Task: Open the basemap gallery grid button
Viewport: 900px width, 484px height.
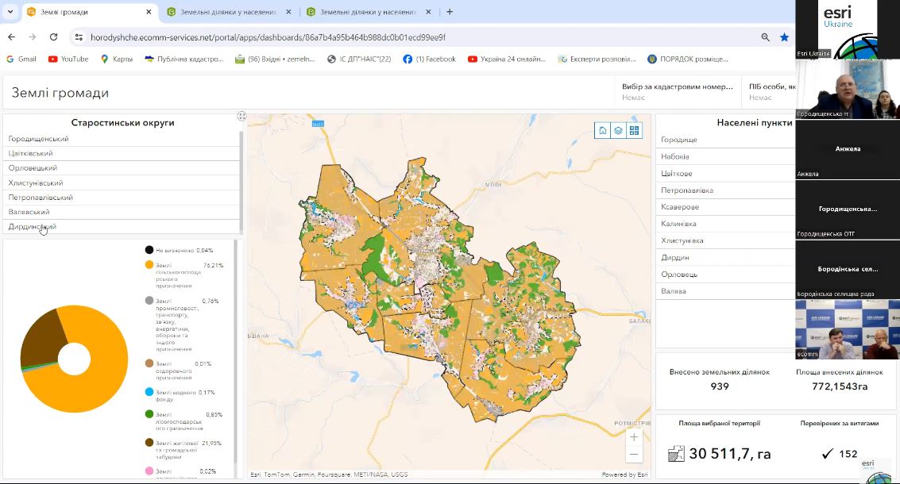Action: (x=634, y=131)
